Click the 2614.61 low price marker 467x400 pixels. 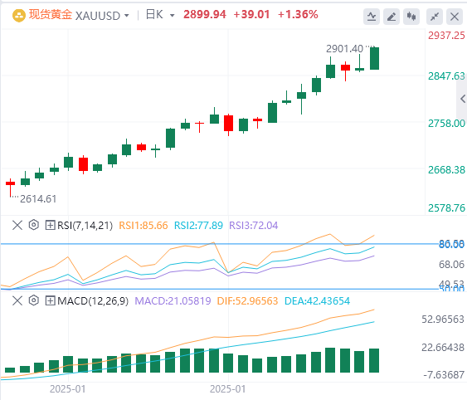click(x=38, y=199)
